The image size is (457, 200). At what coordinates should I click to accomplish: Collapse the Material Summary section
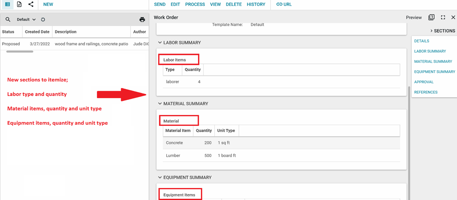tap(160, 104)
